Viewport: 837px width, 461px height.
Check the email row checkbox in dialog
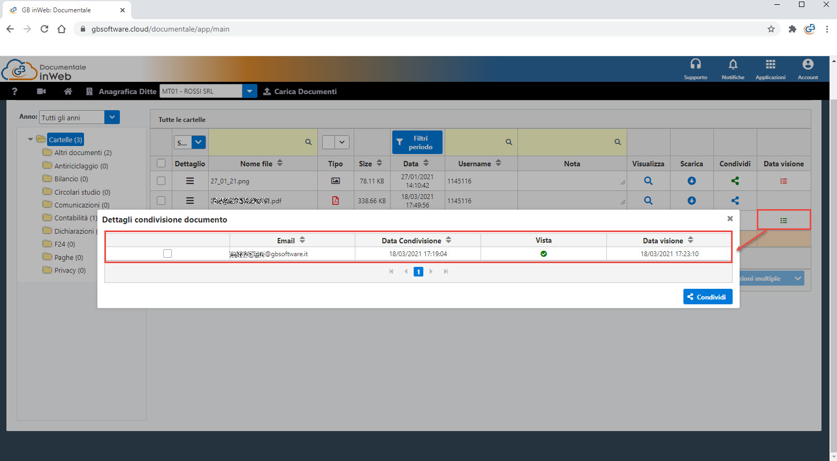[x=168, y=253]
